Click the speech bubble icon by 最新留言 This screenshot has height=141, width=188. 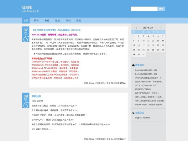[x=133, y=65]
